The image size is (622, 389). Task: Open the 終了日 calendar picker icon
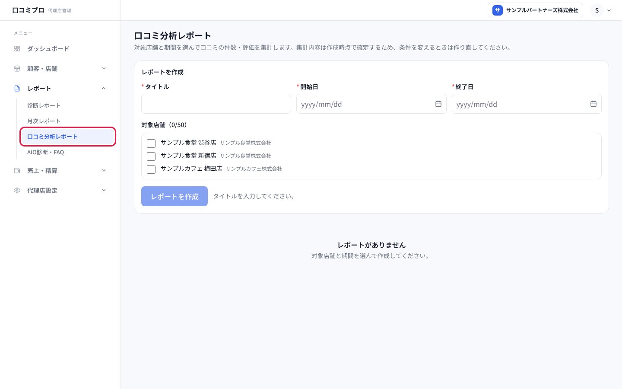click(593, 104)
